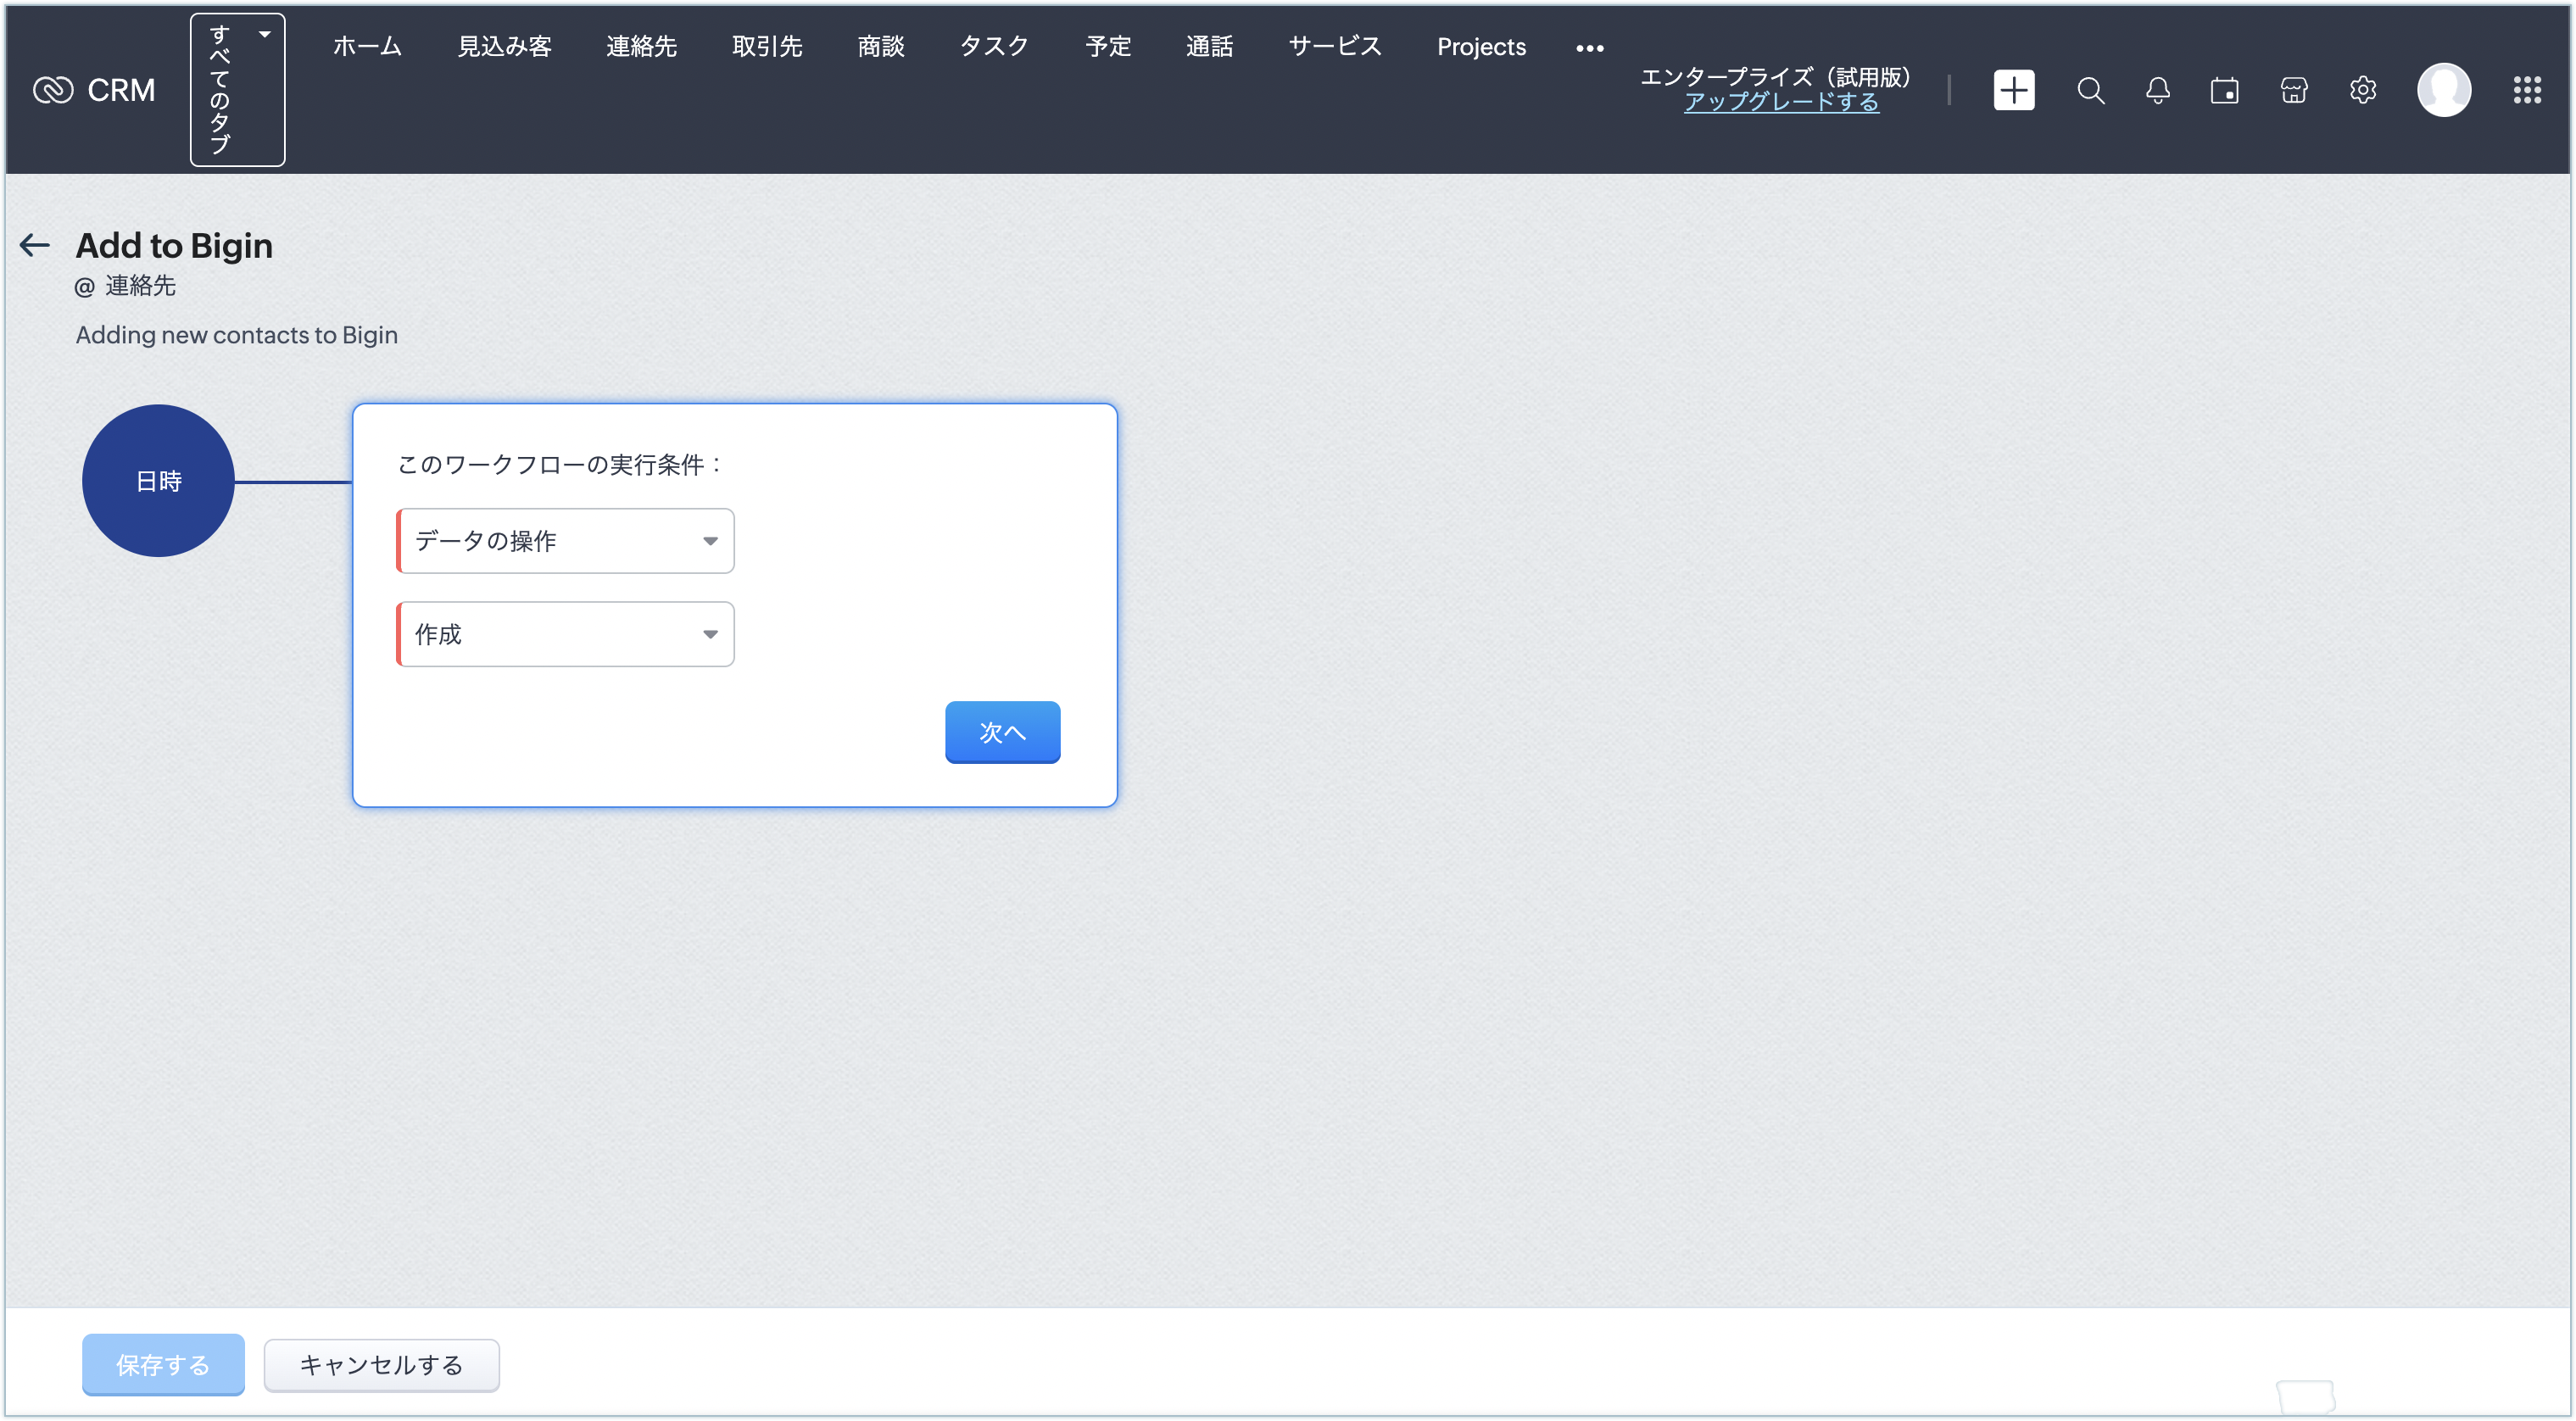The width and height of the screenshot is (2576, 1421).
Task: Open the settings gear icon
Action: 2362,90
